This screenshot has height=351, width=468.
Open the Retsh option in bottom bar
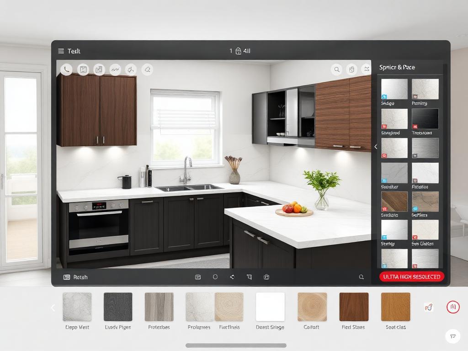[75, 277]
